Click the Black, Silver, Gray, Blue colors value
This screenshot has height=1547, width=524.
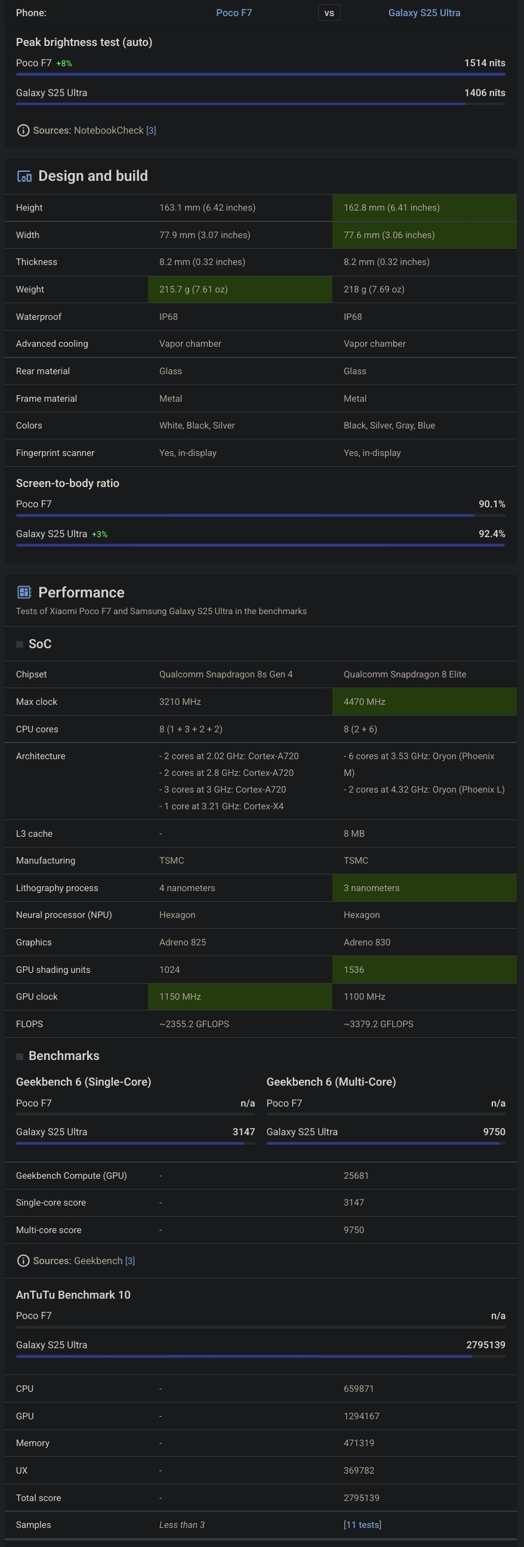(389, 425)
